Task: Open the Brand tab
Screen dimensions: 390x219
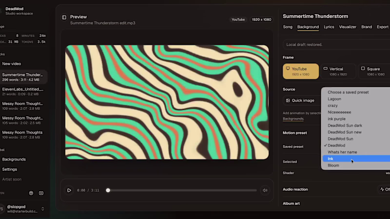Action: 367,27
